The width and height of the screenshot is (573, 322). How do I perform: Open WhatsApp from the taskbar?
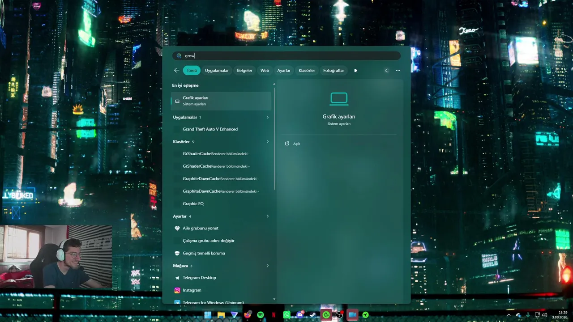click(287, 315)
